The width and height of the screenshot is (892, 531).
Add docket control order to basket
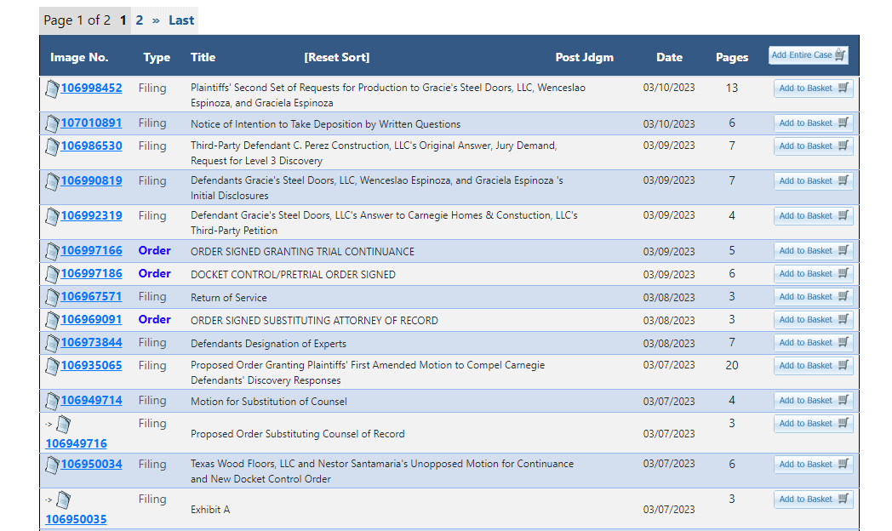point(814,273)
